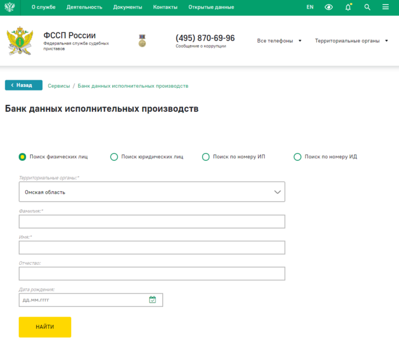The height and width of the screenshot is (344, 399).
Task: Expand 'Территориальные органы' header dropdown
Action: 351,41
